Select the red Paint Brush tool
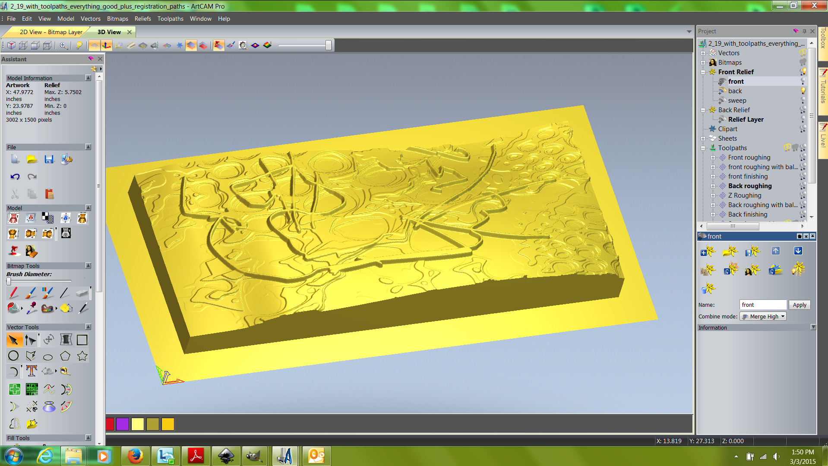 (13, 293)
